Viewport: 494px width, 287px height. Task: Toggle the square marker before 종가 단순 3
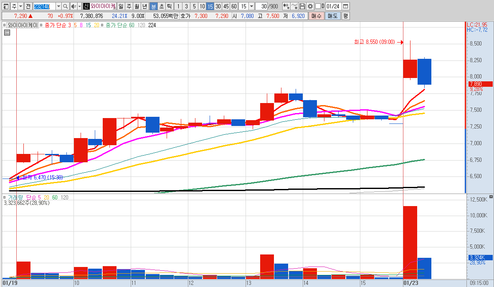41,25
